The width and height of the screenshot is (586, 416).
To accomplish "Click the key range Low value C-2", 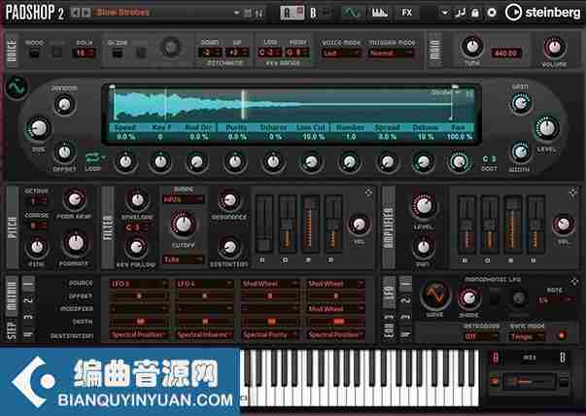I will tap(269, 52).
